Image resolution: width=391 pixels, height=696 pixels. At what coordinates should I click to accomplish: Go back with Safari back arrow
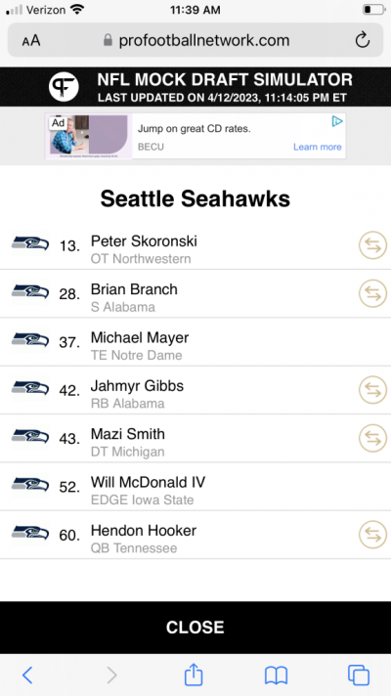click(x=27, y=675)
